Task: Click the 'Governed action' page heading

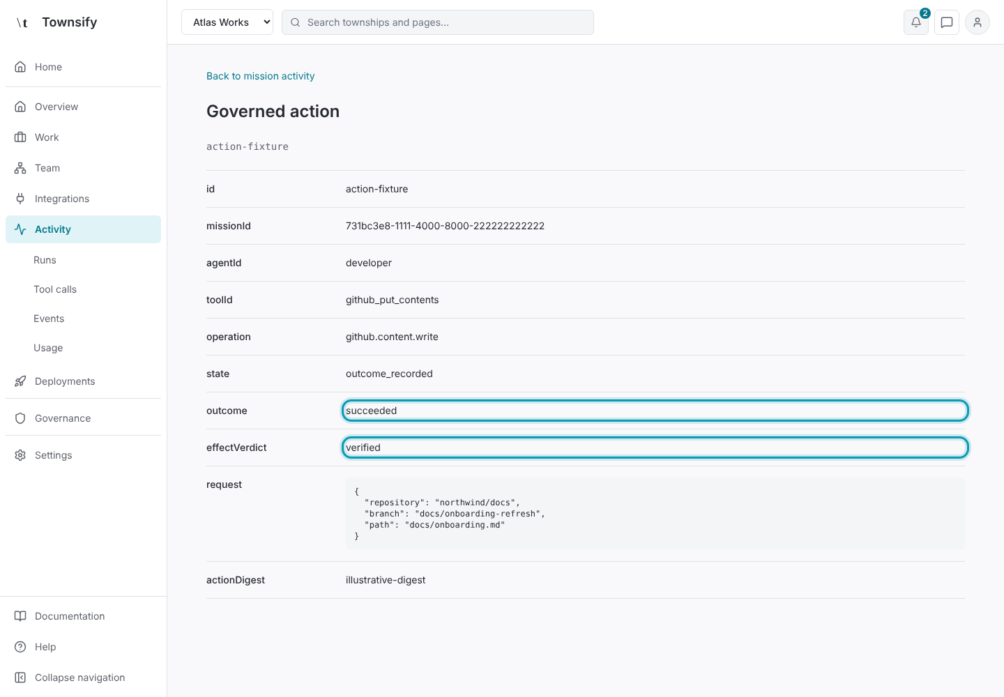Action: 273,112
